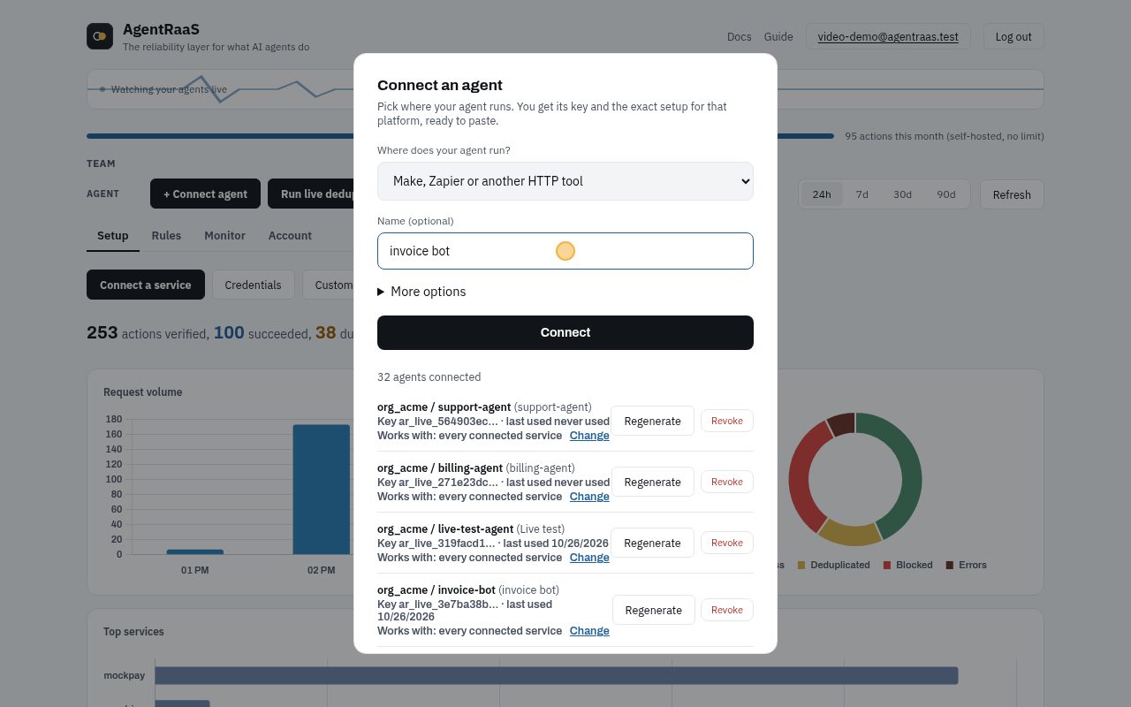Revoke the billing-agent key
This screenshot has height=707, width=1131.
727,482
